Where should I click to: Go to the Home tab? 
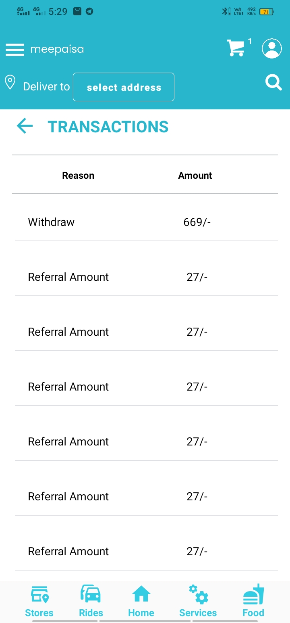141,602
